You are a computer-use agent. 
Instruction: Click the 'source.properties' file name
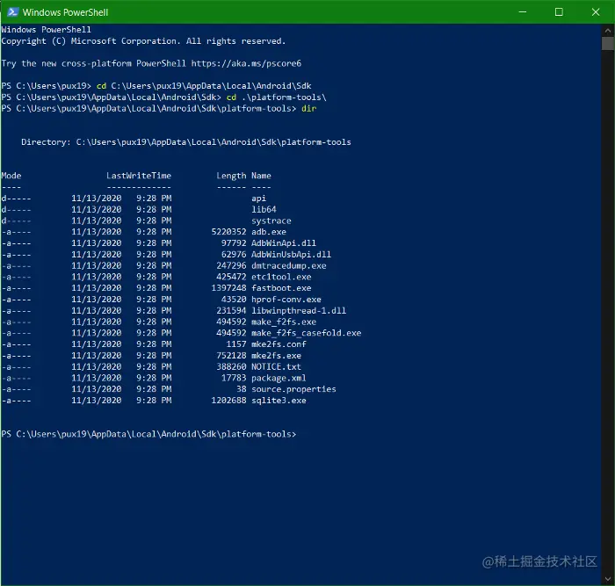click(x=293, y=389)
